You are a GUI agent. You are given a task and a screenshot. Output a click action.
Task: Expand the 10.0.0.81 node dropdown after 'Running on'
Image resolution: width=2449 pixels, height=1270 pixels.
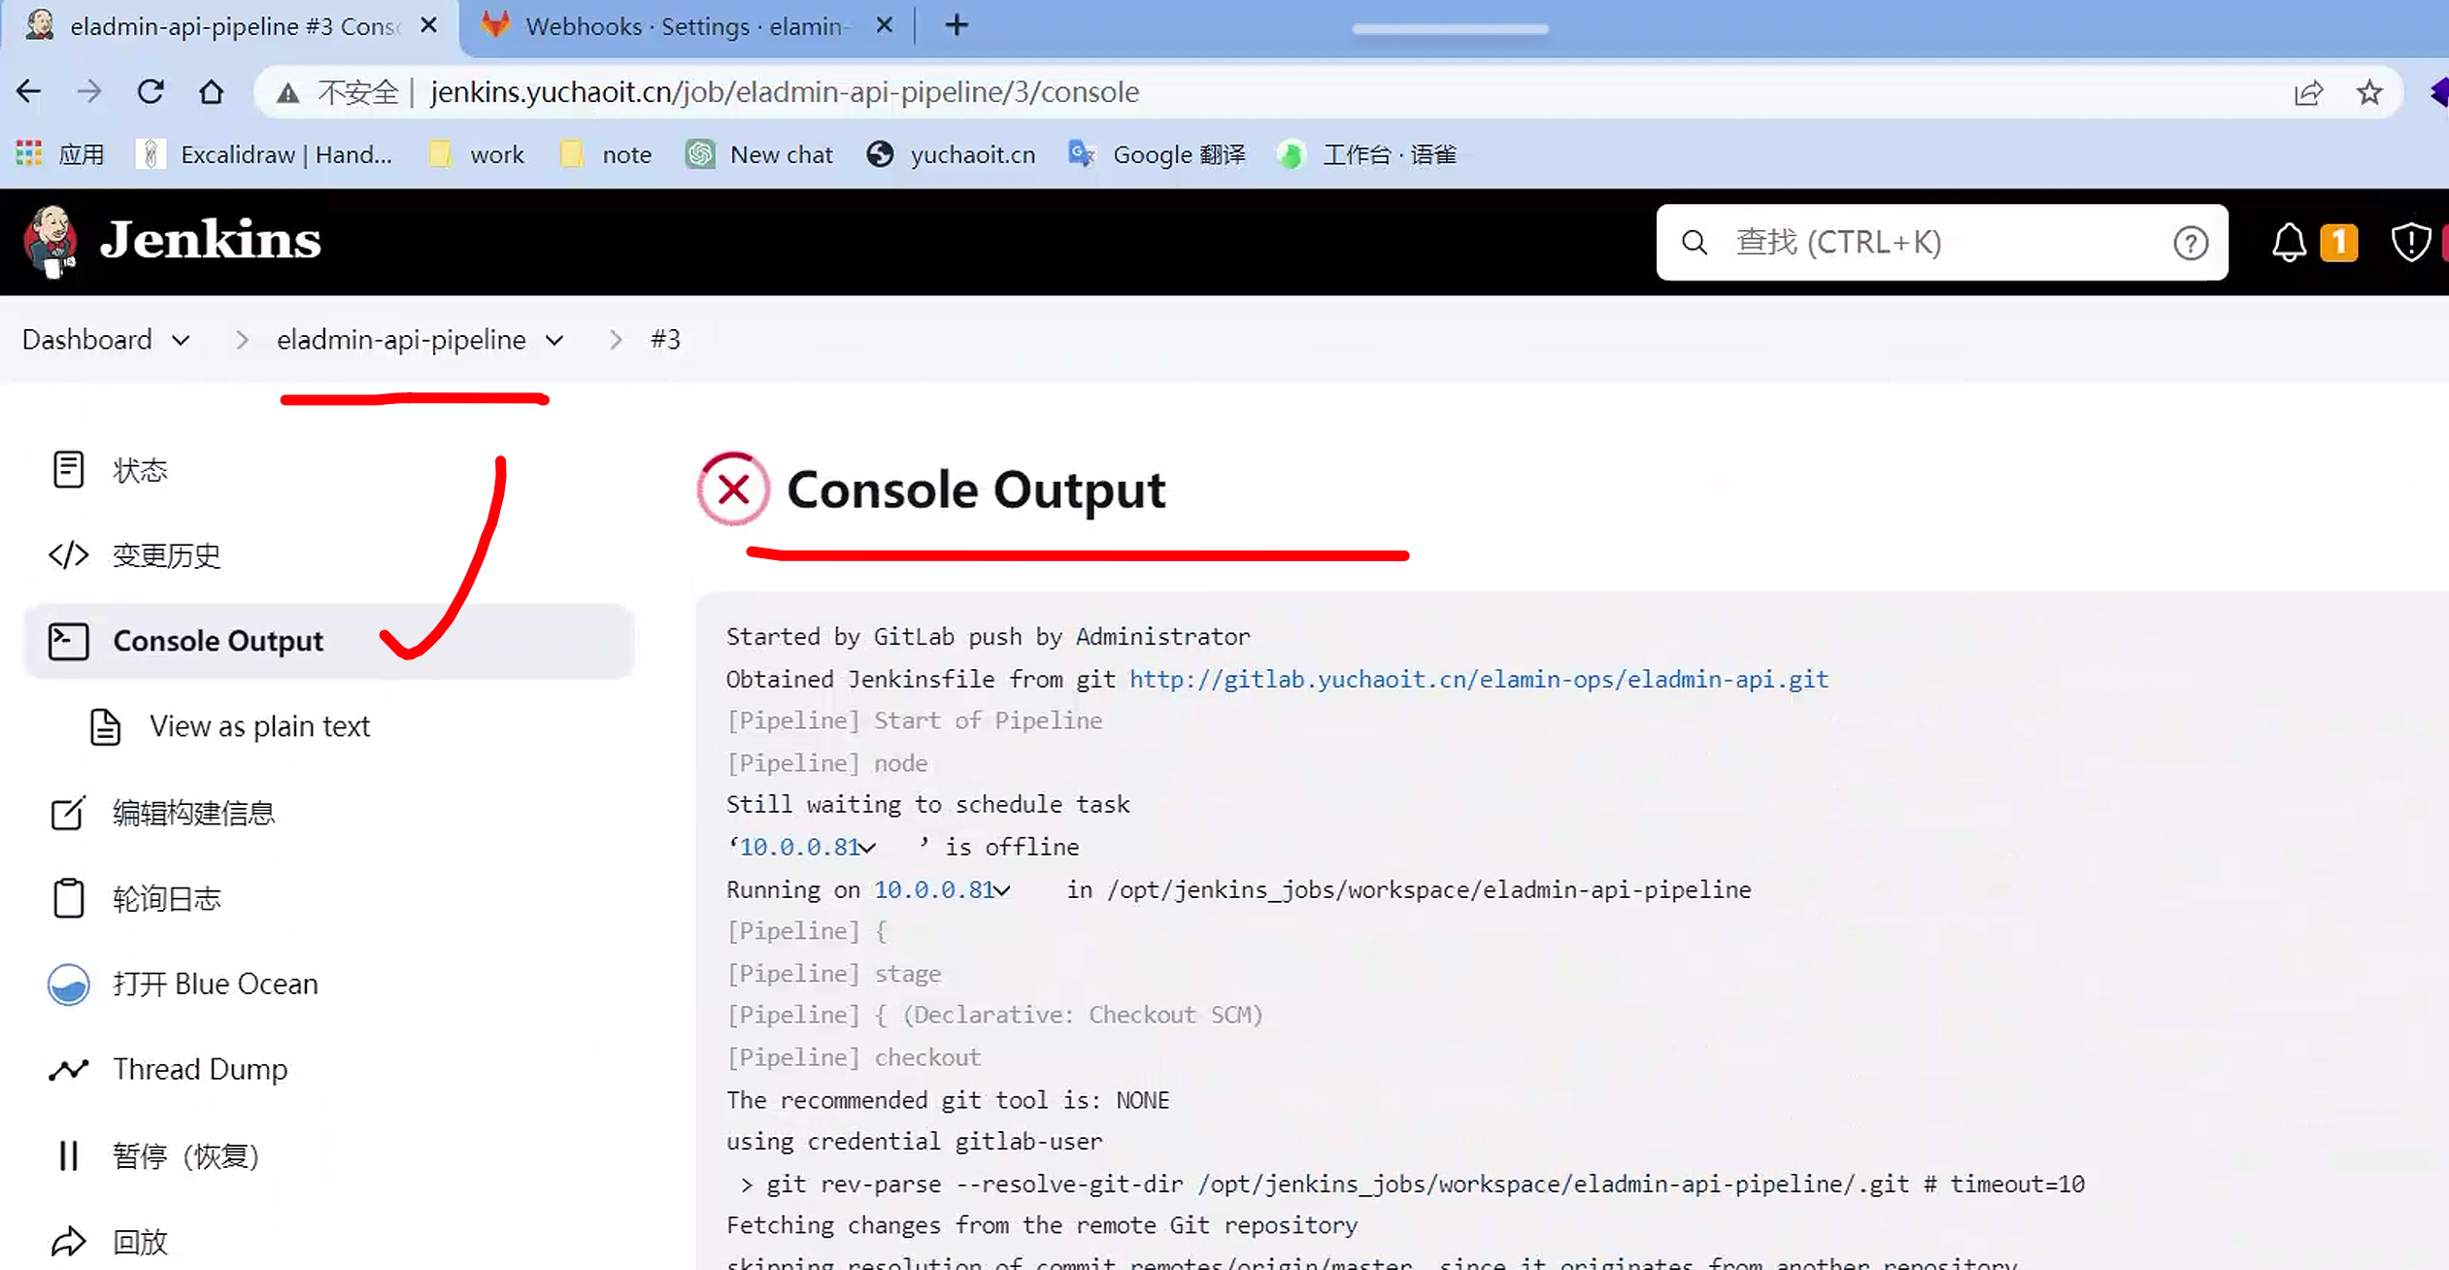[x=1002, y=890]
